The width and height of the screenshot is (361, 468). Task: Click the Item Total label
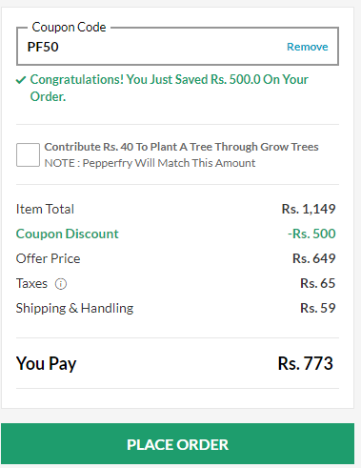tap(45, 209)
